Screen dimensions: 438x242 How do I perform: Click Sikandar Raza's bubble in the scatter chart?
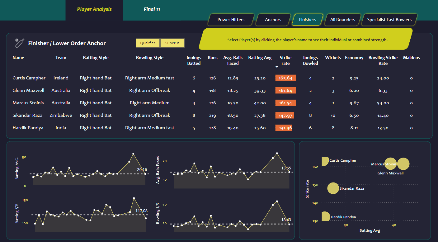point(333,188)
